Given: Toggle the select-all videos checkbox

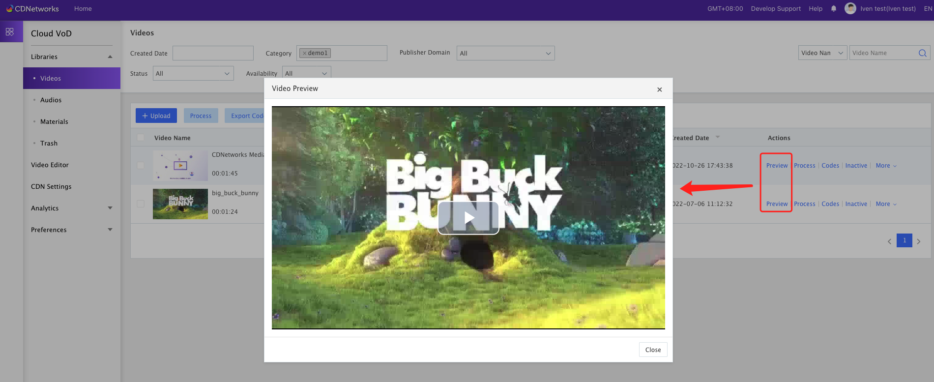Looking at the screenshot, I should tap(141, 138).
